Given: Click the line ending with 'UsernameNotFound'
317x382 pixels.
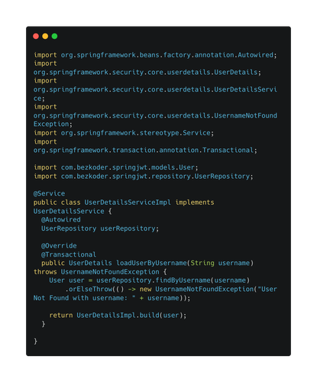Looking at the screenshot, I should point(155,115).
